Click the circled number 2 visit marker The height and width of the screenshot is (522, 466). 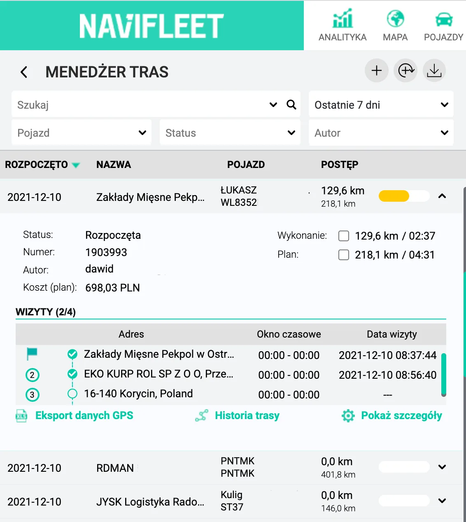coord(32,375)
